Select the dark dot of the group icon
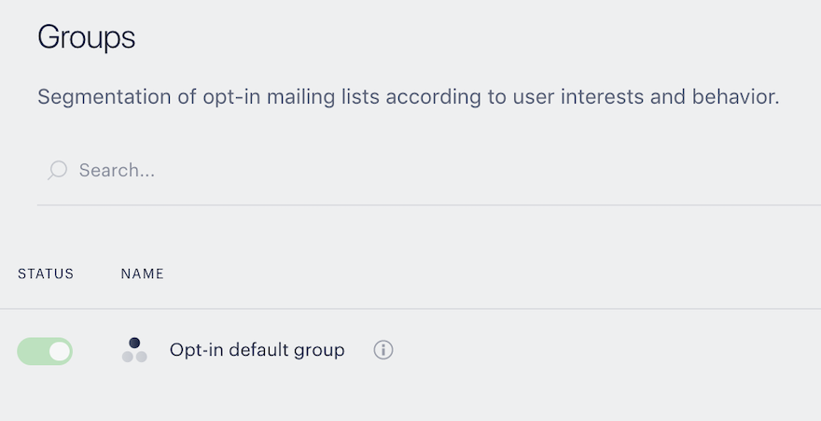821x421 pixels. pos(134,343)
